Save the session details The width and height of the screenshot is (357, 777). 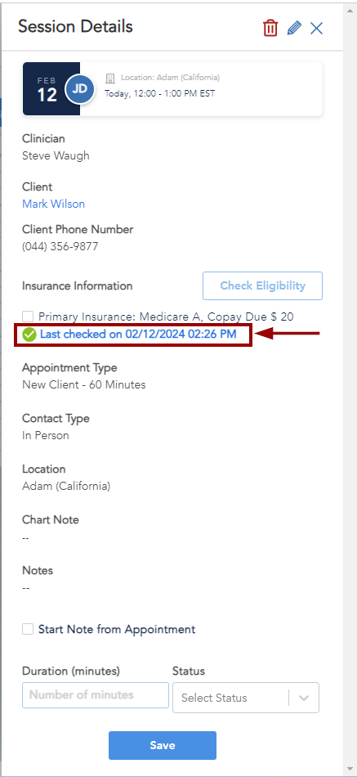pyautogui.click(x=163, y=745)
